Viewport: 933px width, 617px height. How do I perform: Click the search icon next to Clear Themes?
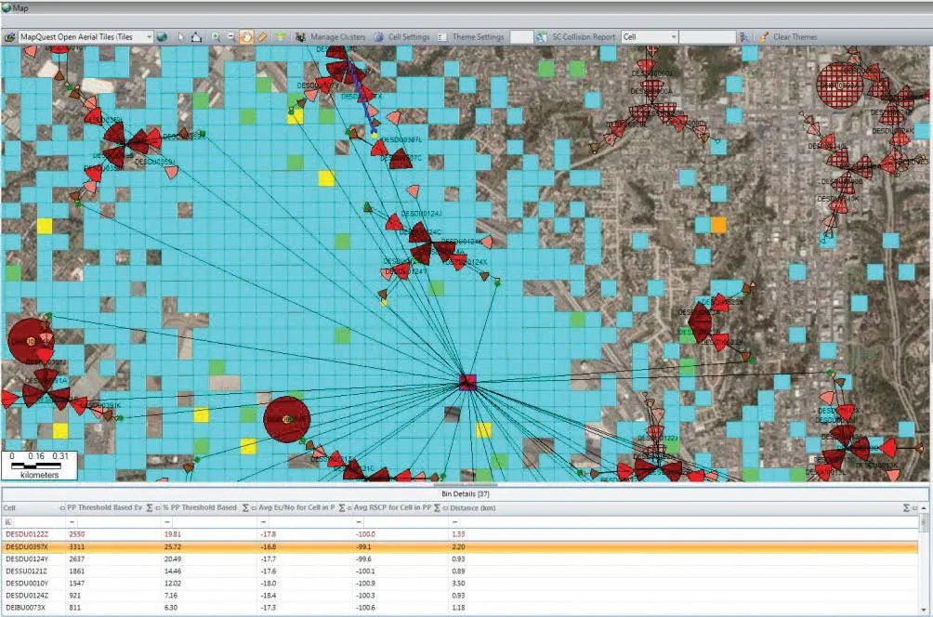tap(744, 37)
